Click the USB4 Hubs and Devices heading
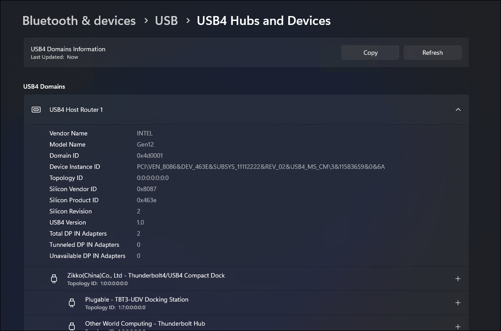The height and width of the screenshot is (331, 501). click(264, 21)
